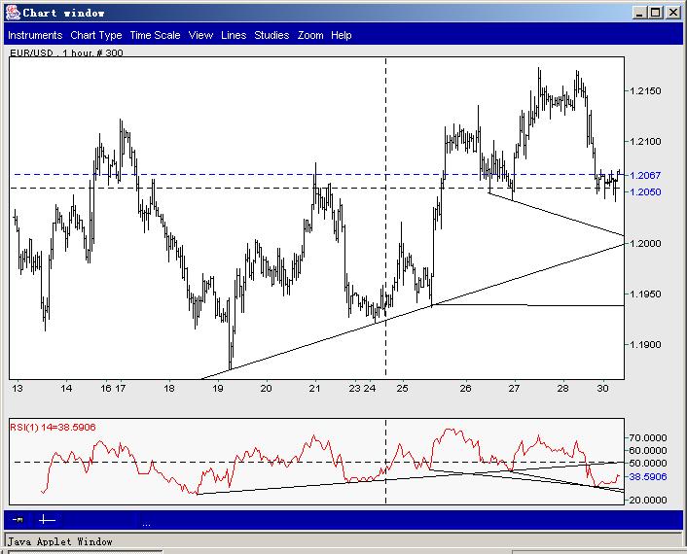Open the Chart Type menu
This screenshot has height=554, width=687.
[96, 35]
